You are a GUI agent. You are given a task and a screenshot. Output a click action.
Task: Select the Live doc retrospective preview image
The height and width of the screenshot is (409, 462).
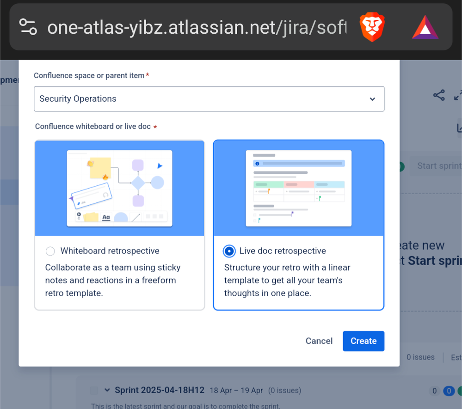pos(298,188)
